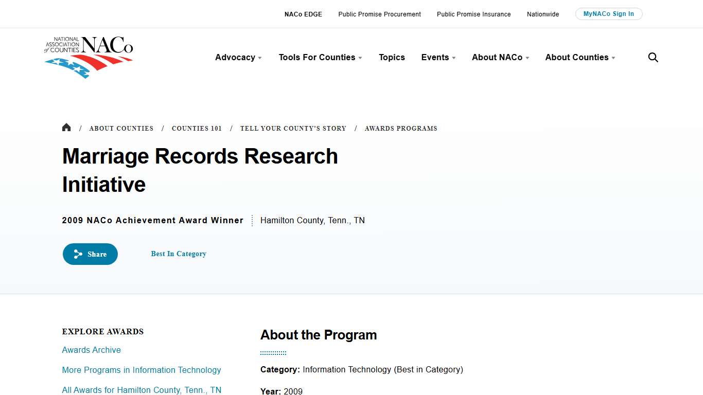Share this award page
The image size is (703, 395).
coord(90,254)
